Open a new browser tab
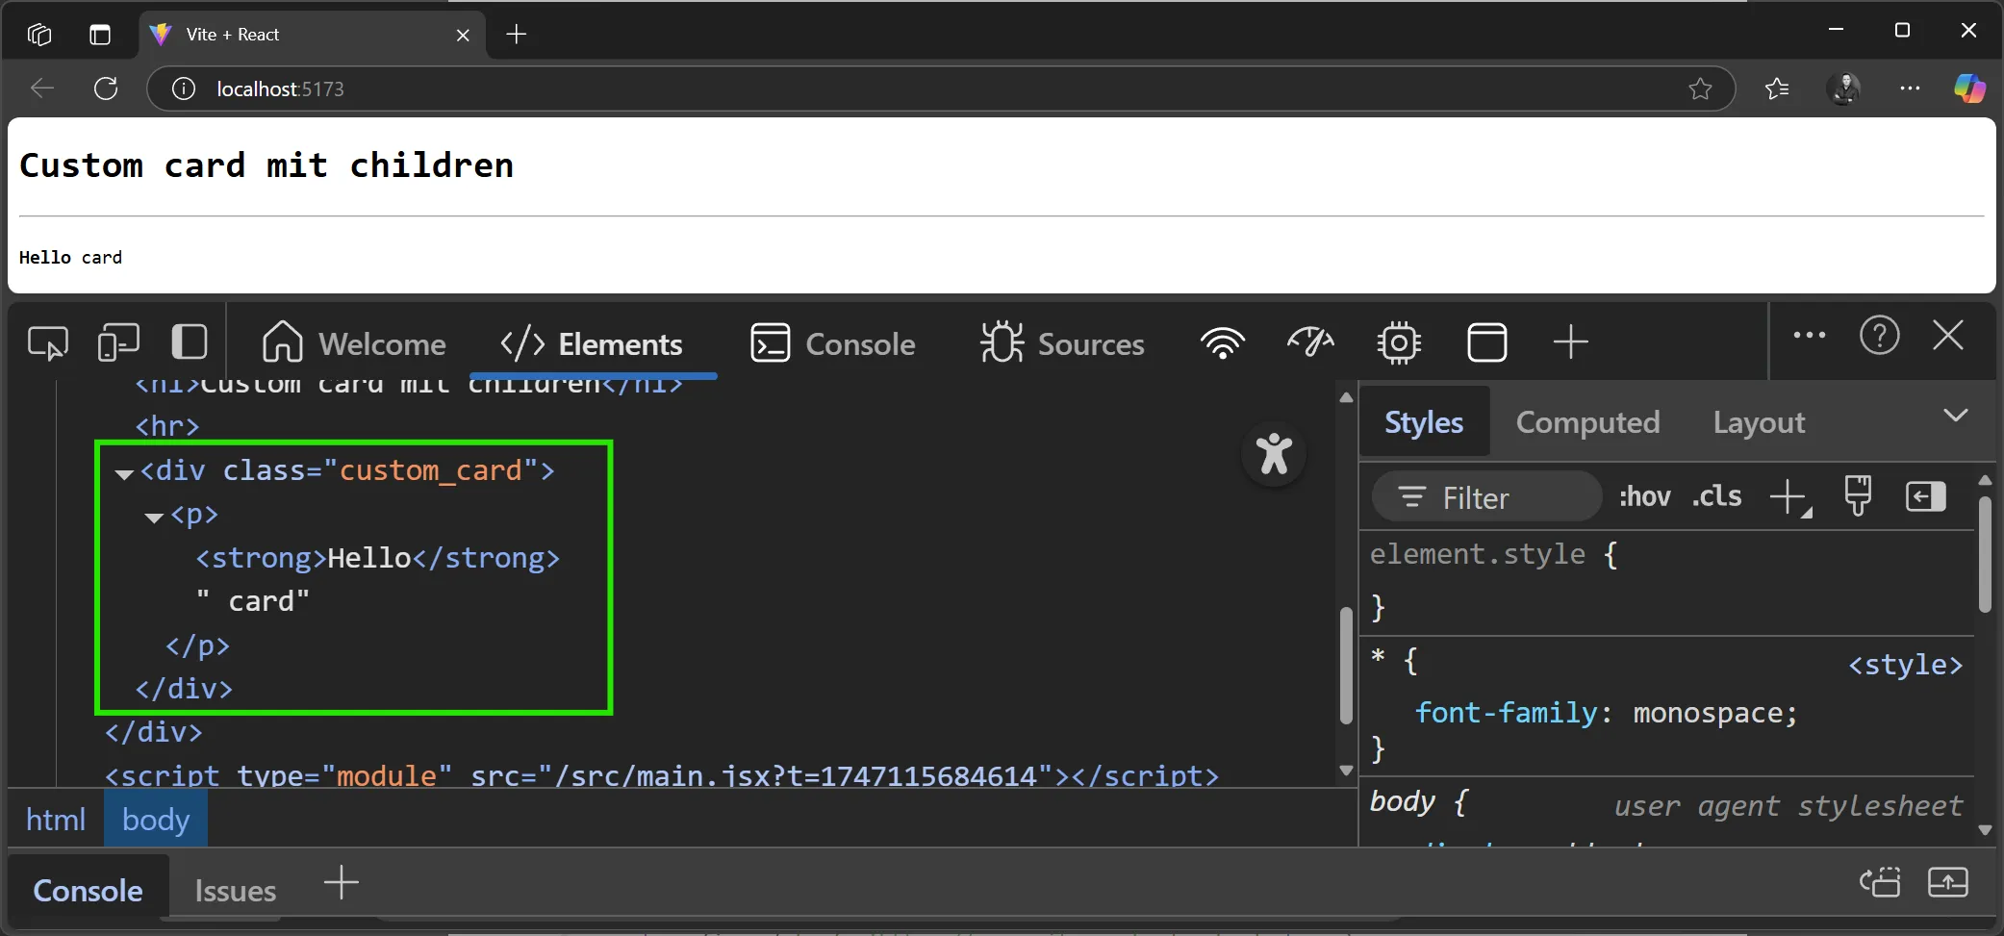Screen dimensions: 2004x936 517,35
